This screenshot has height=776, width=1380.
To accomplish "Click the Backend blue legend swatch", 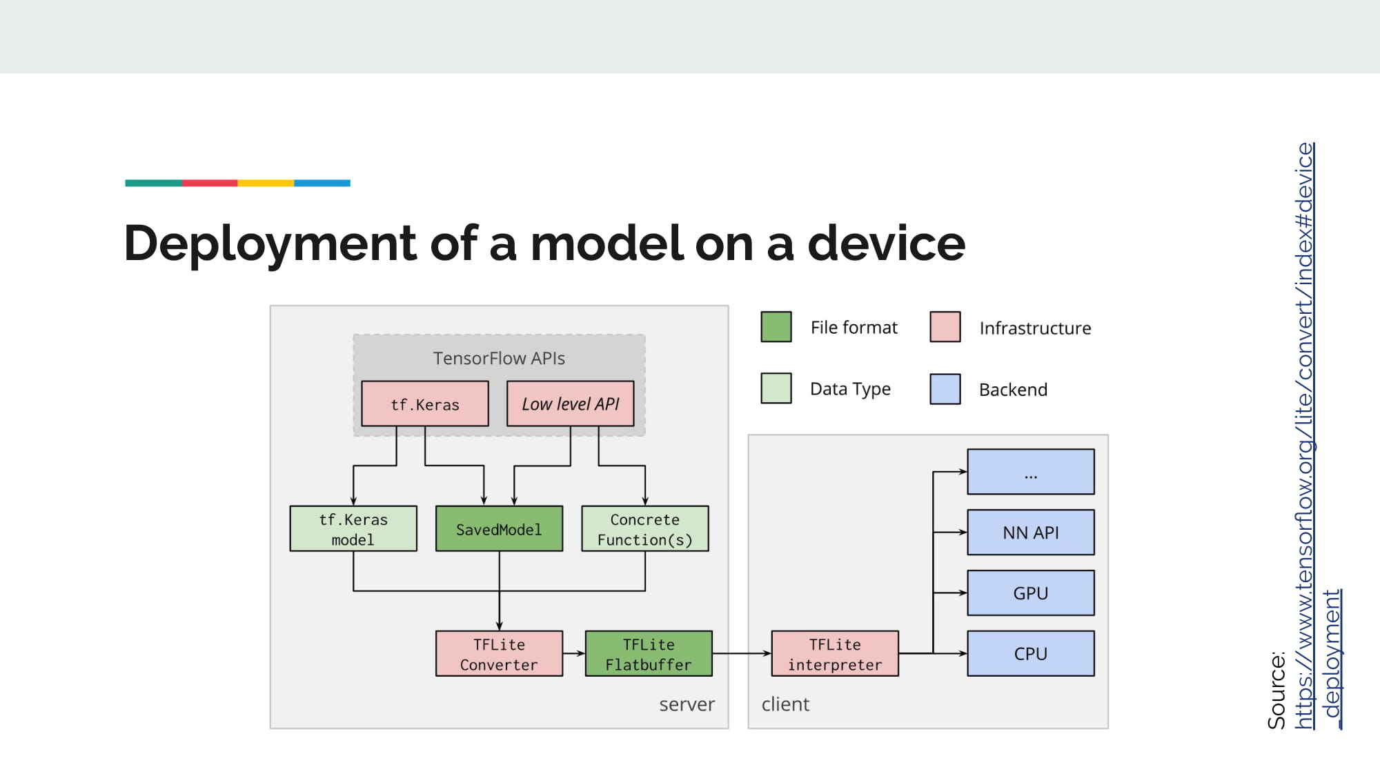I will click(945, 389).
